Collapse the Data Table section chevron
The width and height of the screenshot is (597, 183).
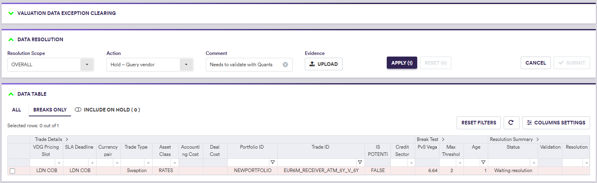[x=11, y=94]
